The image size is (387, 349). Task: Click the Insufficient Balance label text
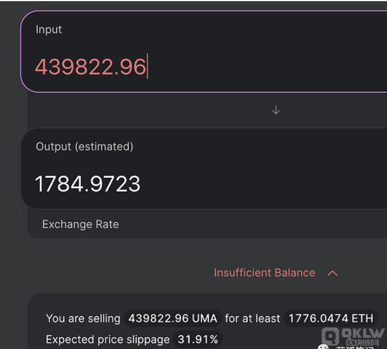(x=265, y=273)
